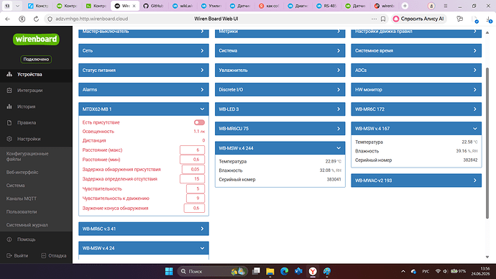Screen dimensions: 496x279
Task: Open File Explorer from taskbar
Action: pyautogui.click(x=270, y=271)
